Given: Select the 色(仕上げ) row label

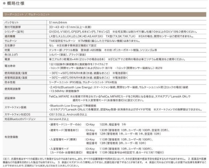Looking at the screenshot, I should 10,54.
